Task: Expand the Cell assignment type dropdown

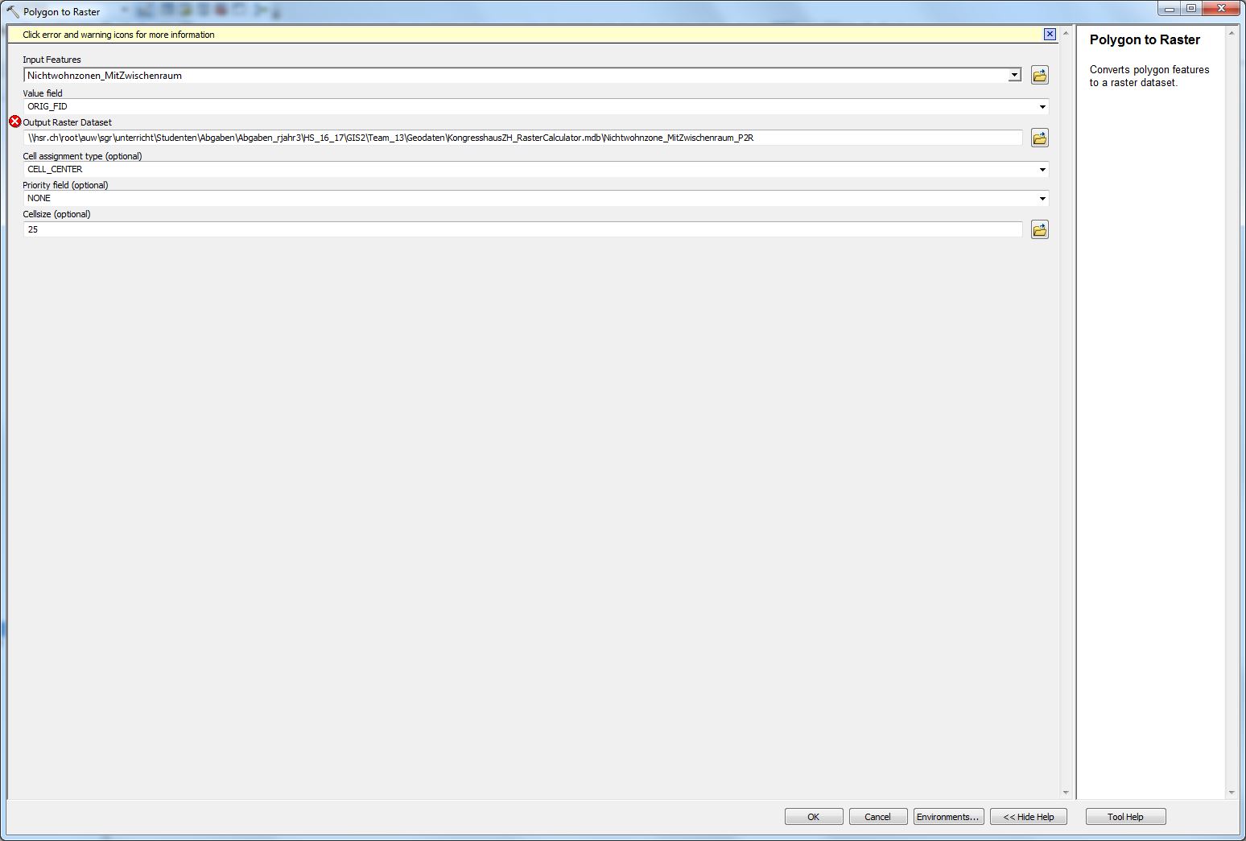Action: [1042, 170]
